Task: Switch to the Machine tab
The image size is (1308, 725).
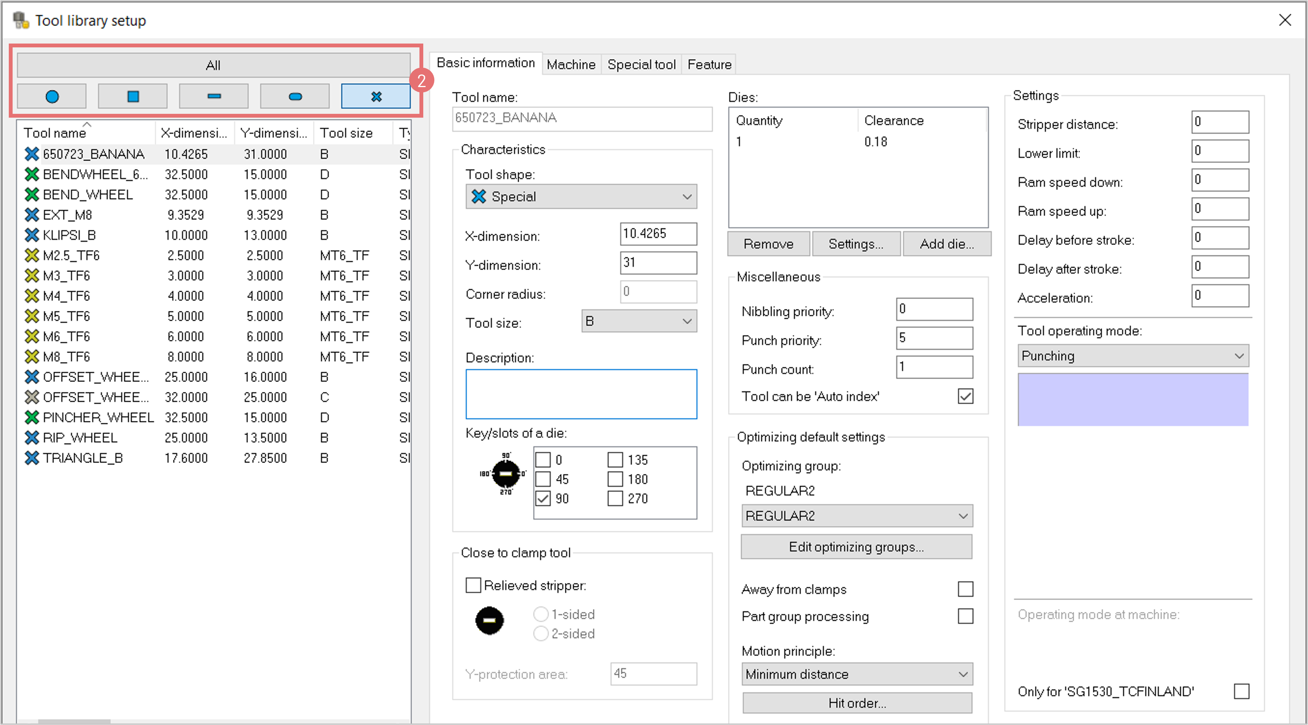Action: [x=571, y=65]
